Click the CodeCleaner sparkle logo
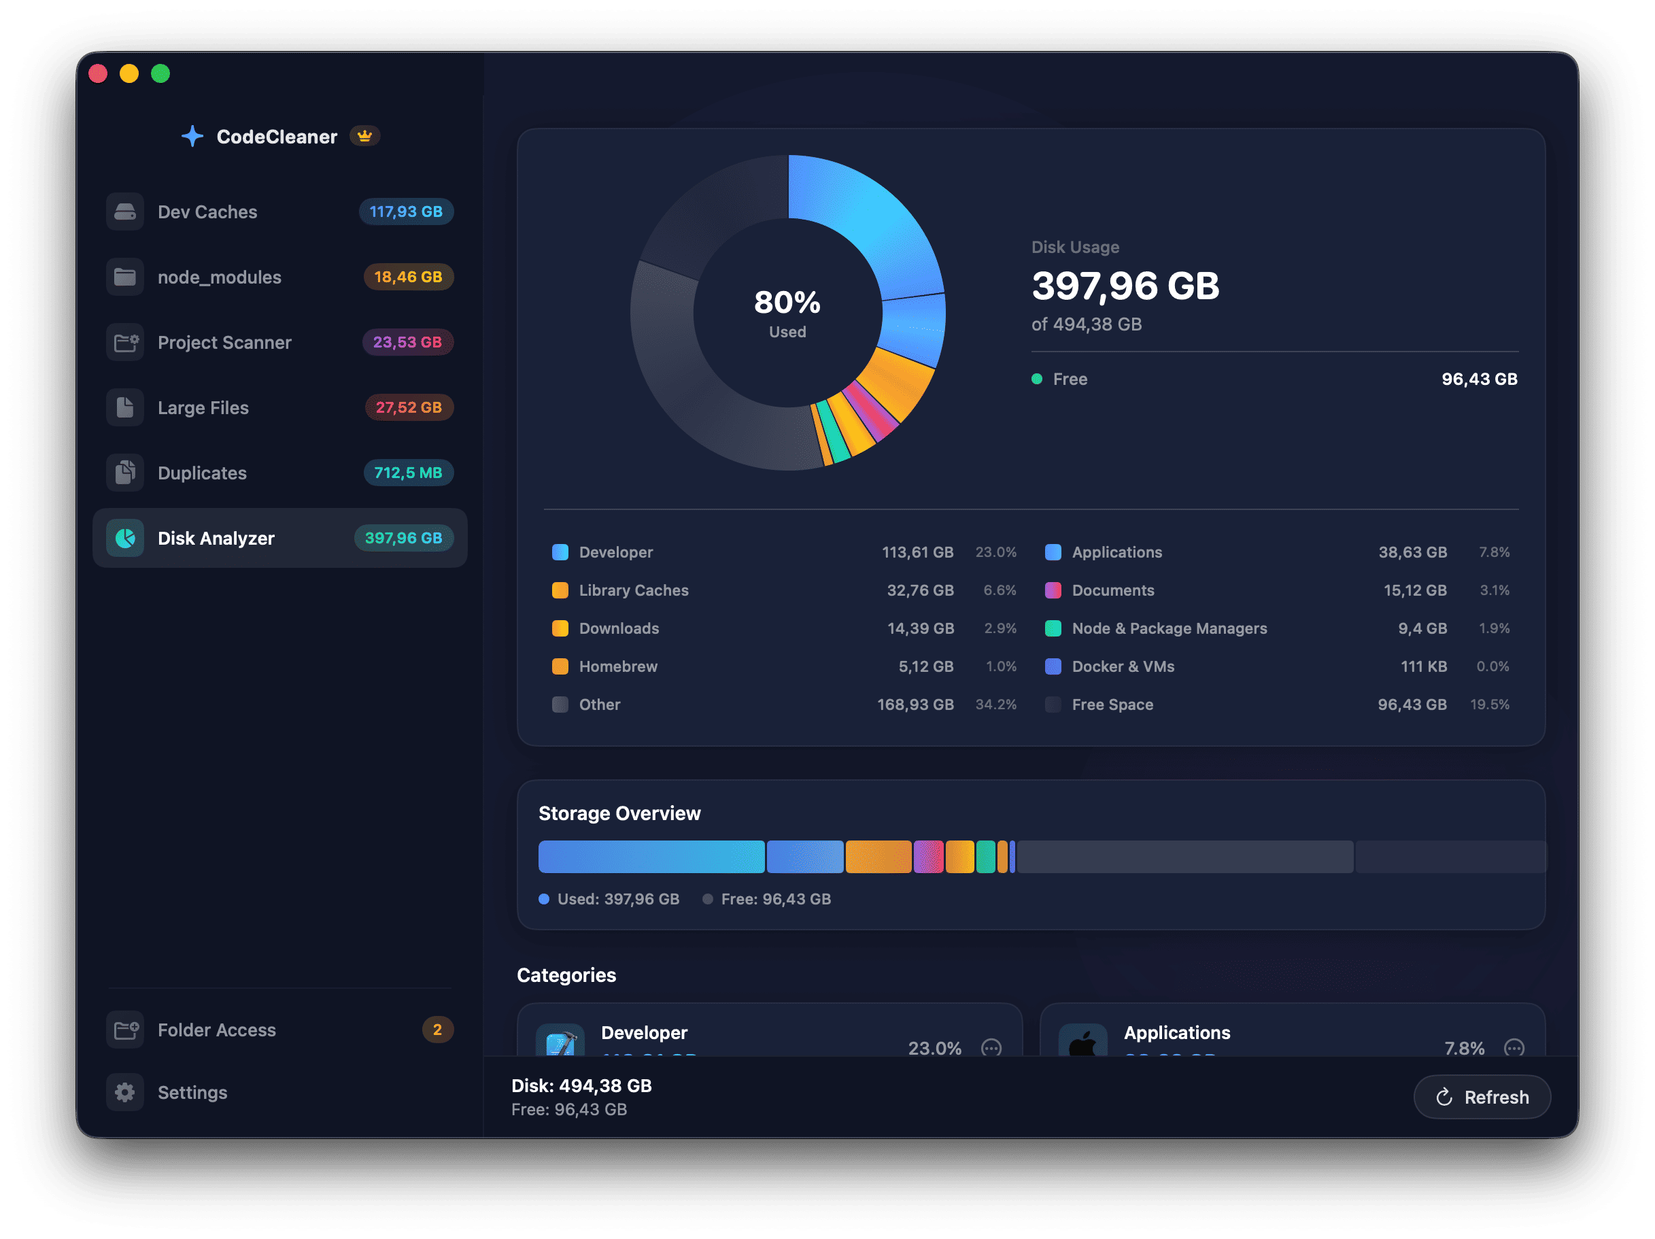Image resolution: width=1655 pixels, height=1239 pixels. click(x=193, y=135)
